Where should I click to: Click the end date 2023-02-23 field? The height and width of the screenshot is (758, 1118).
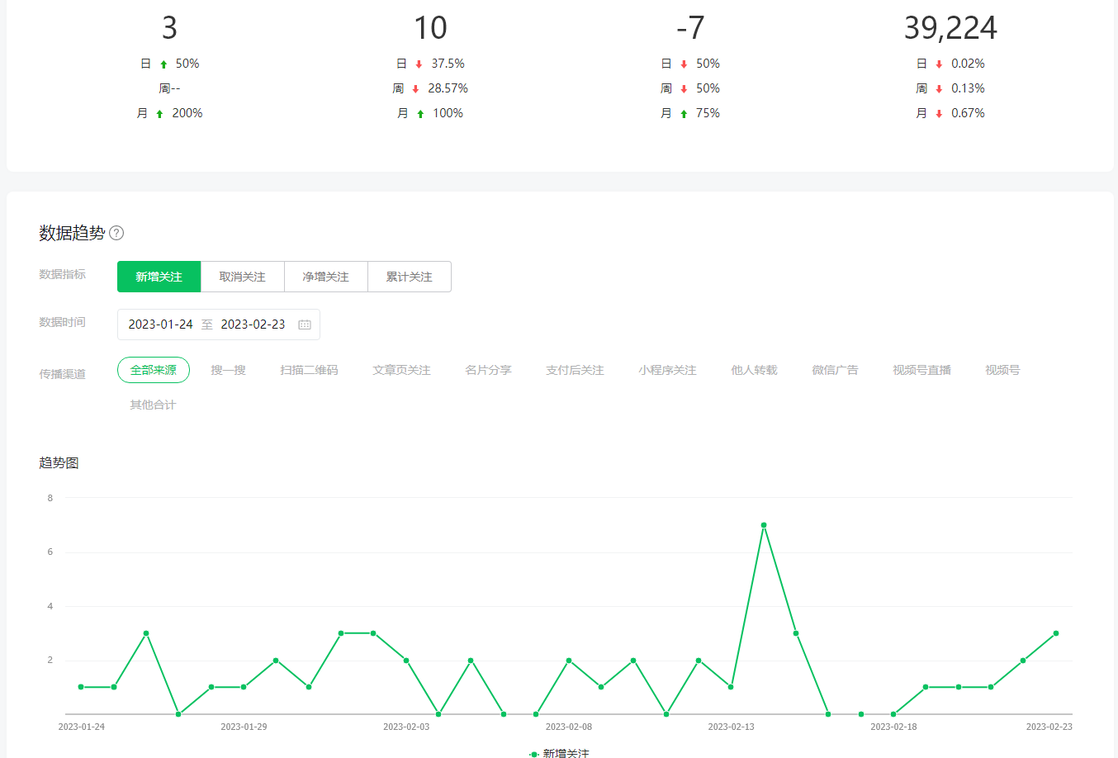pos(253,325)
